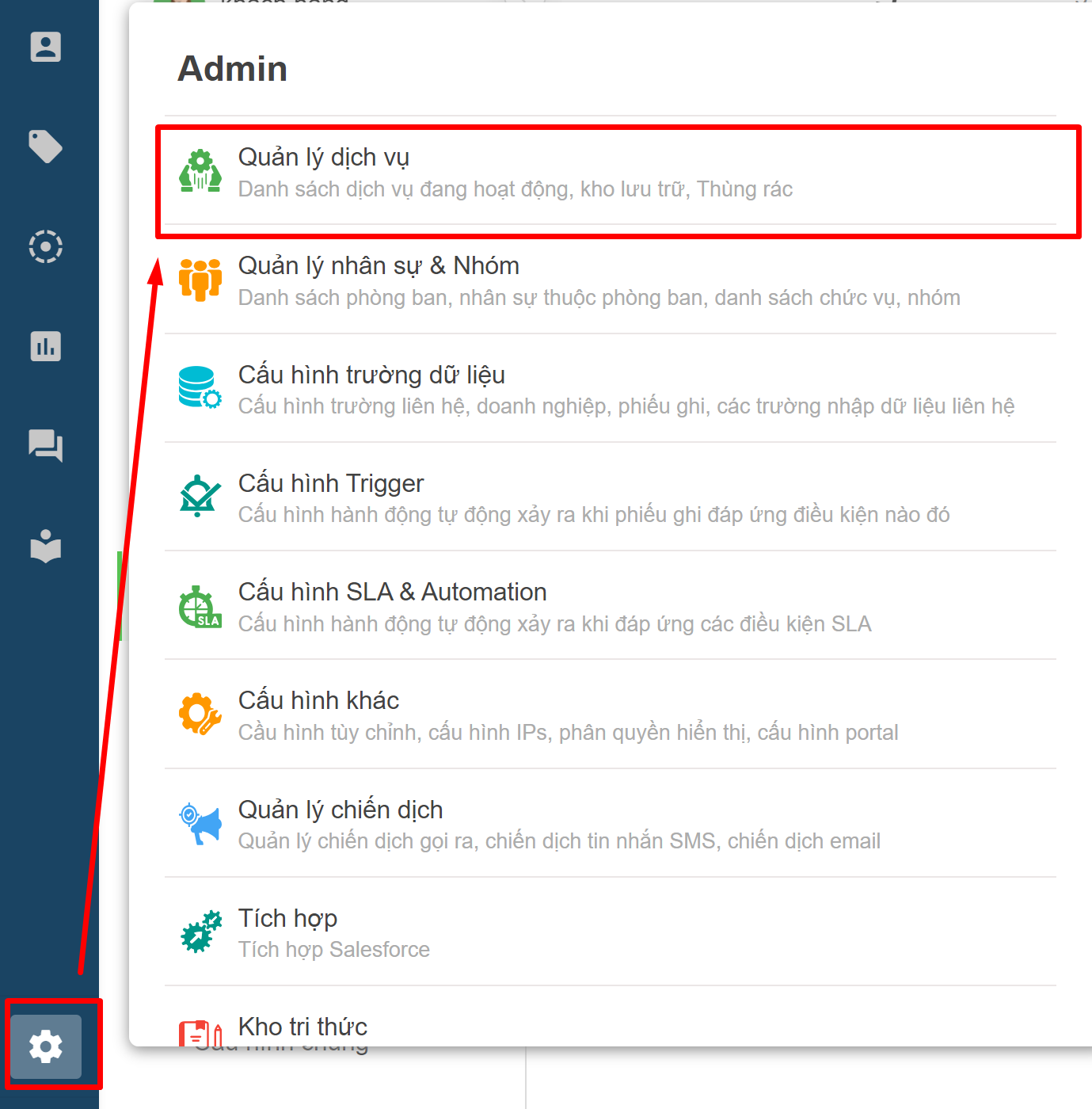Open Cấu hình trường dữ liệu

(x=611, y=389)
